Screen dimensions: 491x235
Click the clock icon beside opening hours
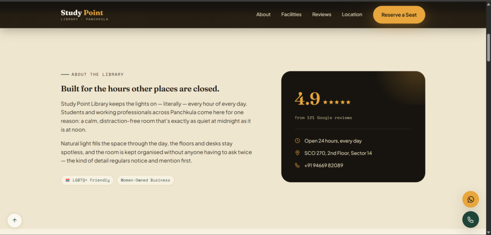(x=297, y=141)
